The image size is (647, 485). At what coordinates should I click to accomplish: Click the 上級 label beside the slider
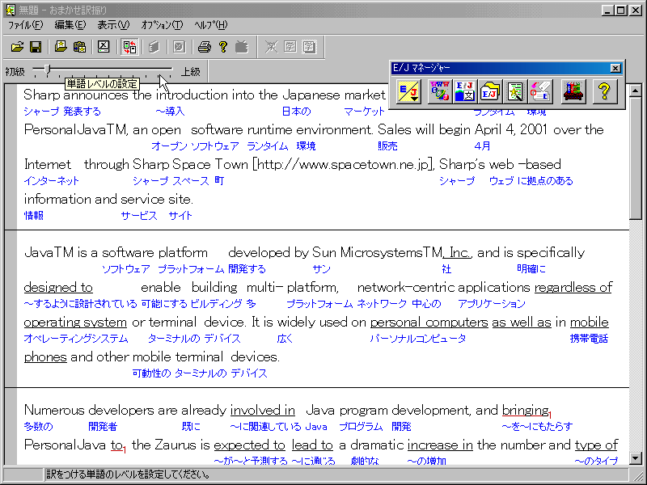[191, 72]
